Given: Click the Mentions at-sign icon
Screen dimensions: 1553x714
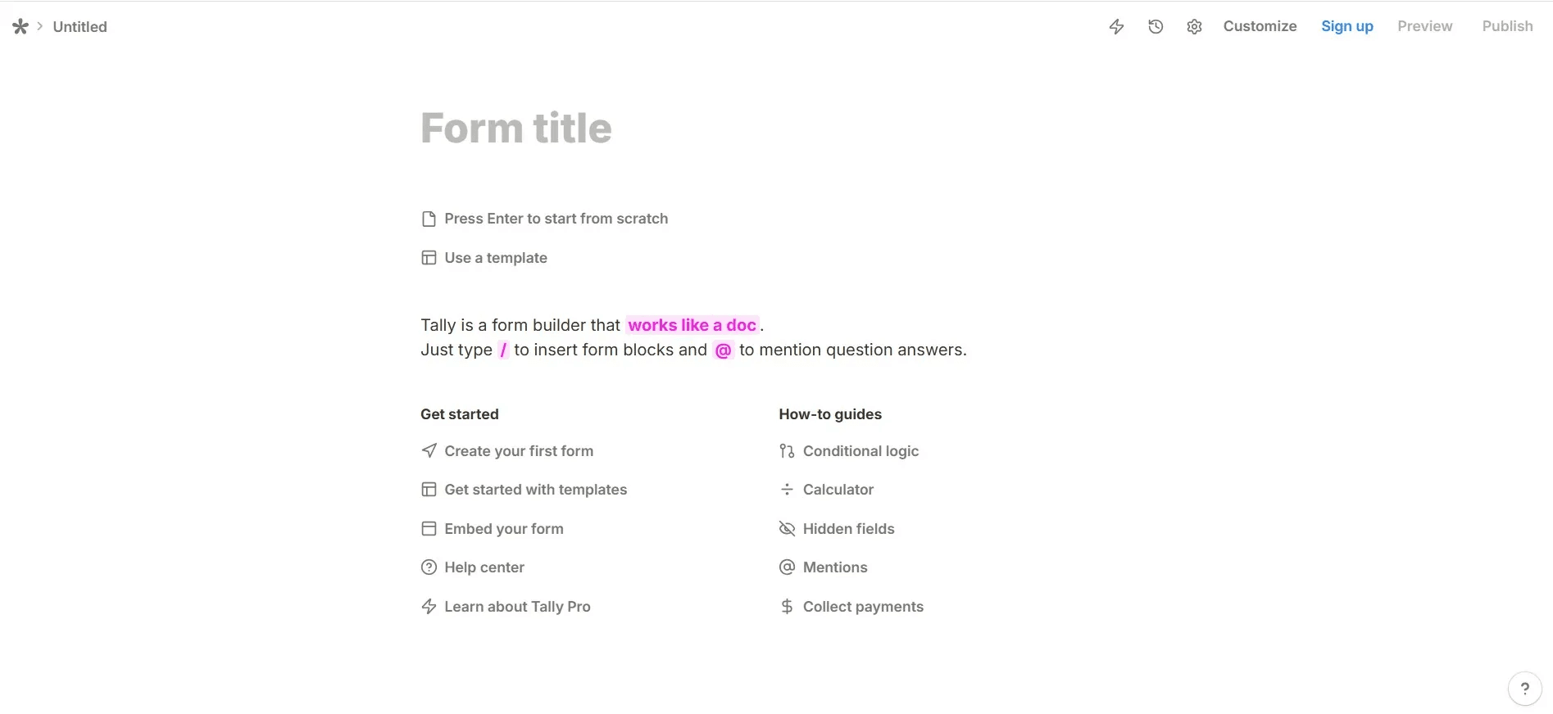Looking at the screenshot, I should click(787, 567).
